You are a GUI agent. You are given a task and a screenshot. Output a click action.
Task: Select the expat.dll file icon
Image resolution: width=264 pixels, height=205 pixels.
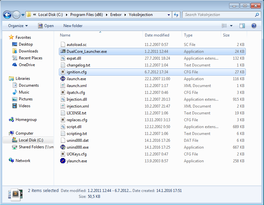coord(63,58)
